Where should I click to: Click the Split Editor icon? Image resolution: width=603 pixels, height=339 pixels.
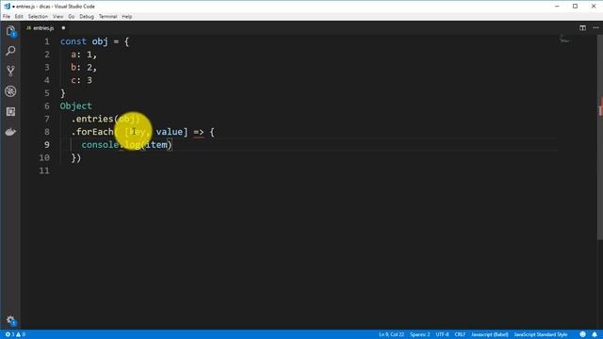click(x=582, y=27)
